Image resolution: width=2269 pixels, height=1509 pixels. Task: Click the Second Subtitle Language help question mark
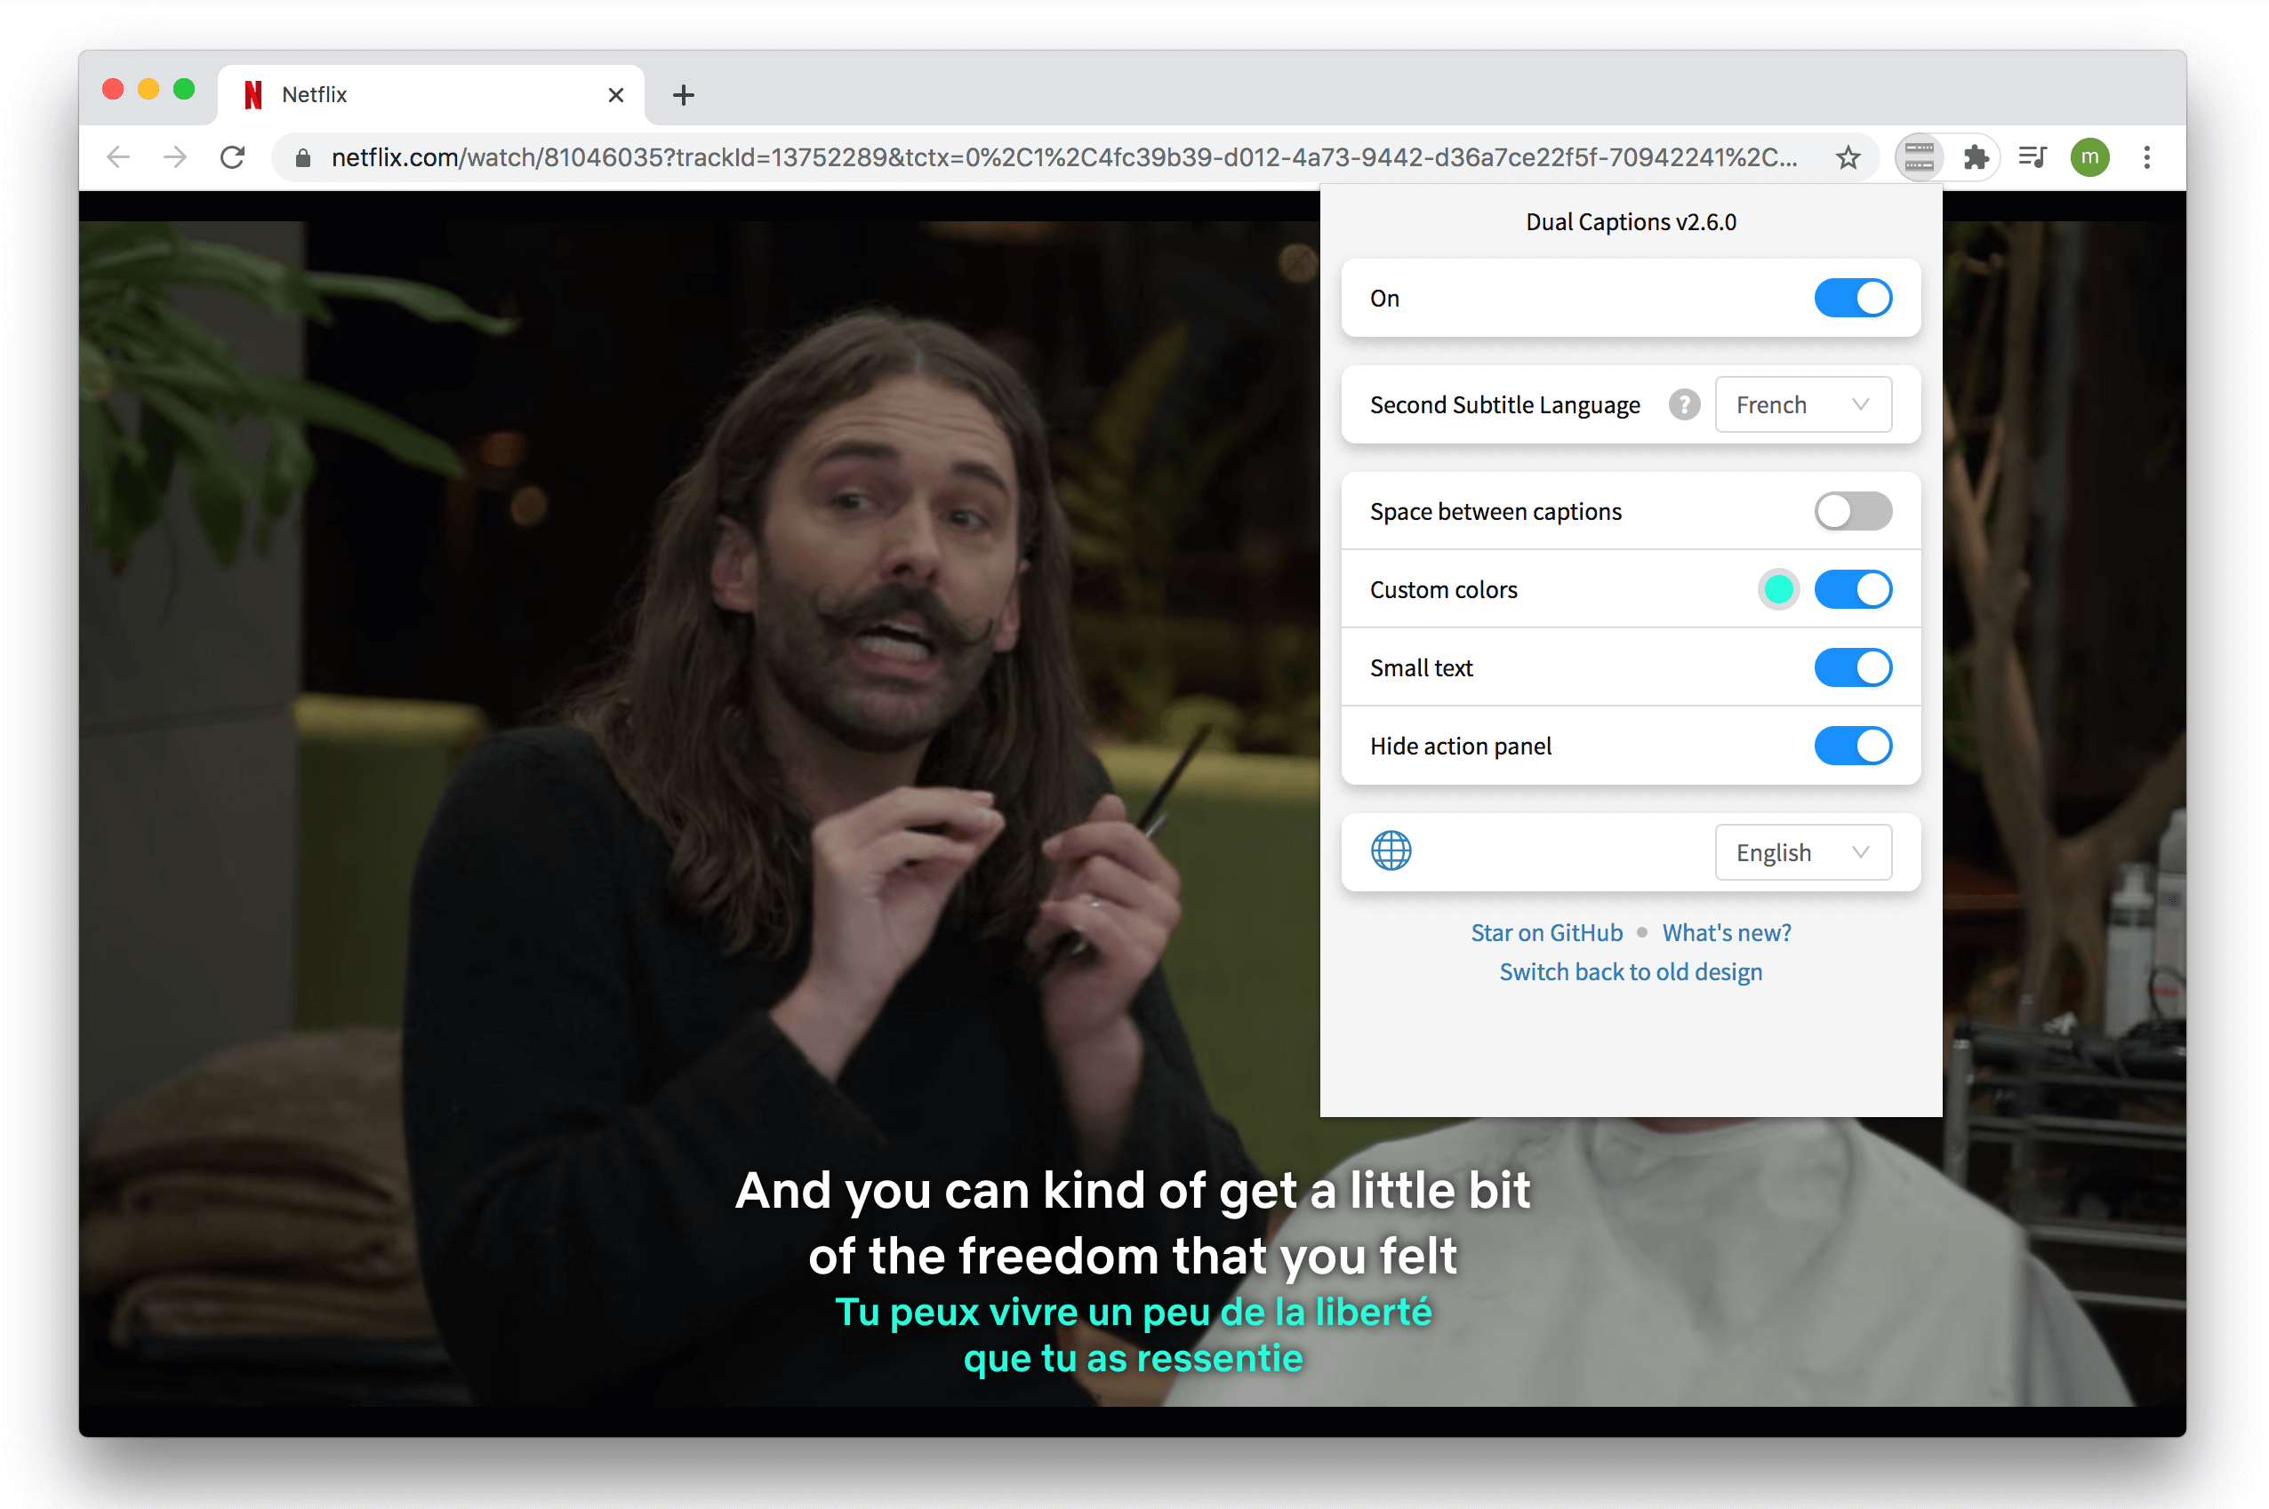pyautogui.click(x=1681, y=403)
